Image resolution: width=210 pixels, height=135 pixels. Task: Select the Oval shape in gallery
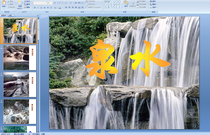coord(119,2)
